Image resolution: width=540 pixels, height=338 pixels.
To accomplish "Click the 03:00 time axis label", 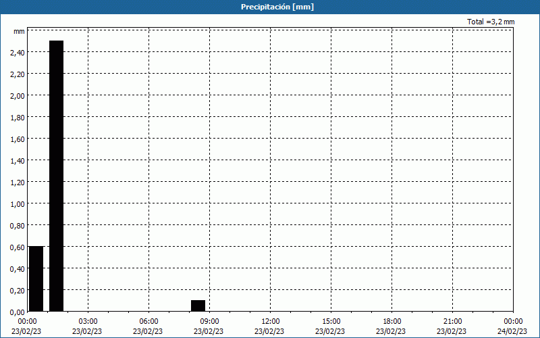I will tap(88, 322).
